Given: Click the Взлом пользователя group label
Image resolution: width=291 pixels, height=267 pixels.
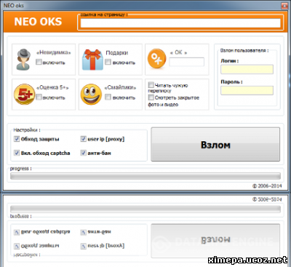Looking at the screenshot, I should coord(244,50).
